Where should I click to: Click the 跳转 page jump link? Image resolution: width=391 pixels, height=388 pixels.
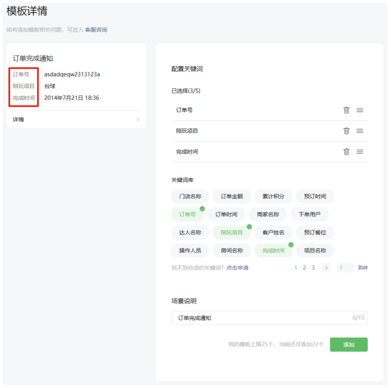pos(362,268)
